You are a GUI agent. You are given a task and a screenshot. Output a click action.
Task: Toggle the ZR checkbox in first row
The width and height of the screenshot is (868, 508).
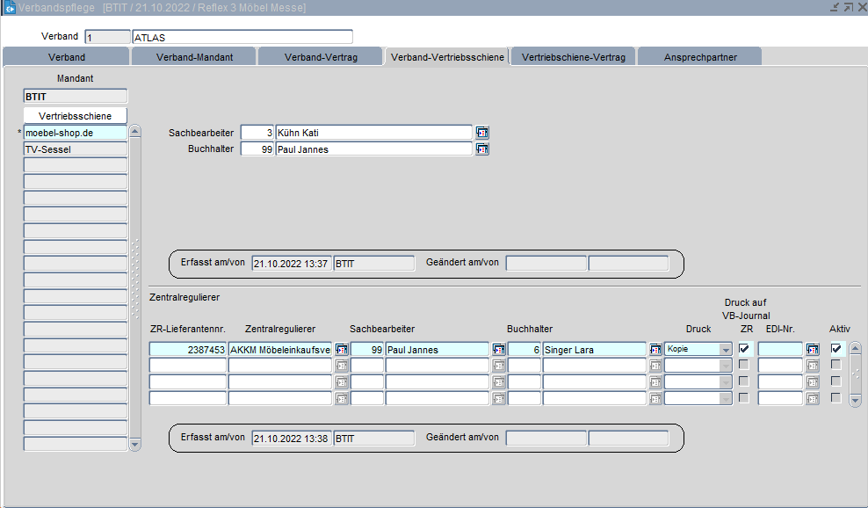click(744, 349)
